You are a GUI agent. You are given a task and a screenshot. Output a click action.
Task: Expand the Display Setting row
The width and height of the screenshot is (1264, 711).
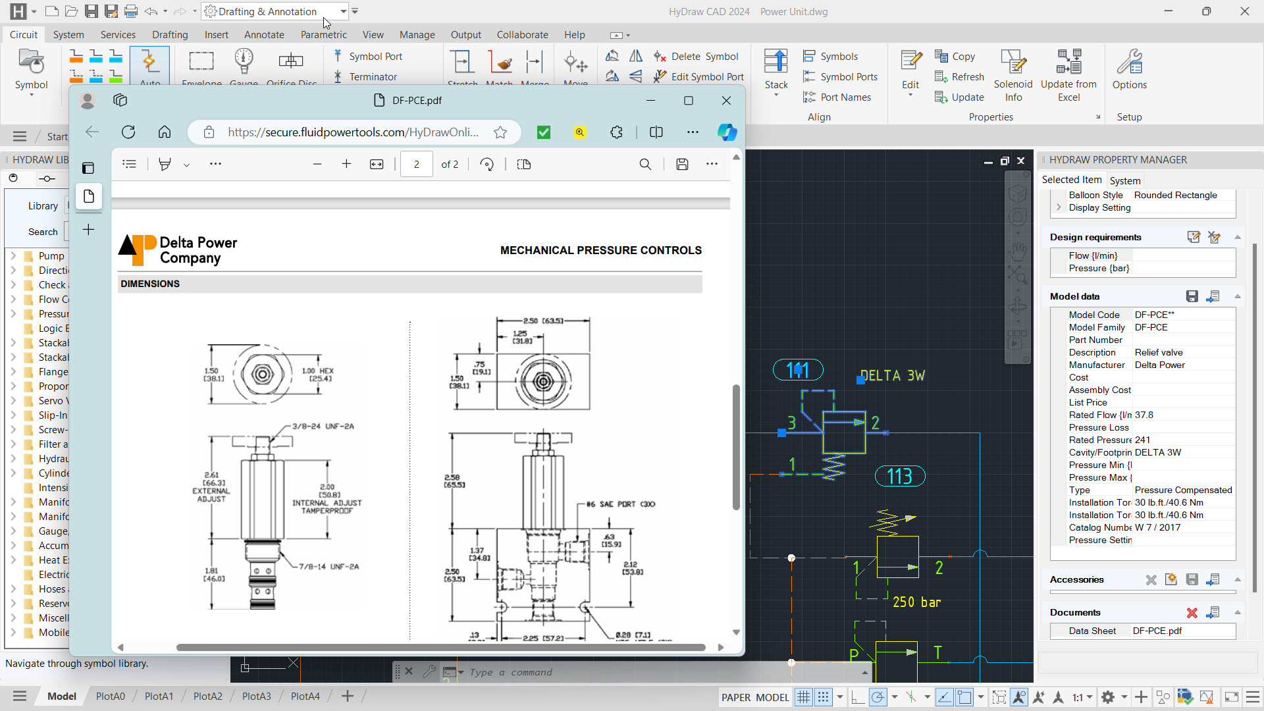pos(1059,207)
